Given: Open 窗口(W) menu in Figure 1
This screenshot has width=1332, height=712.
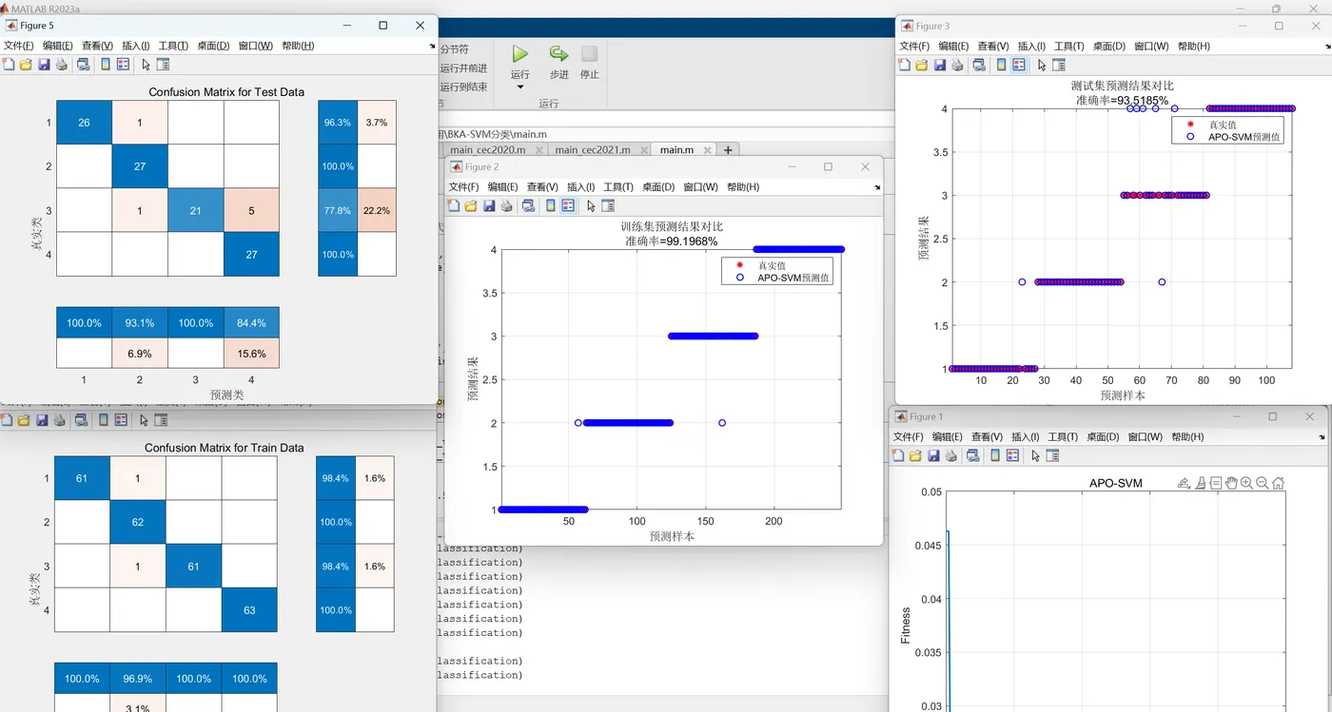Looking at the screenshot, I should [1145, 436].
